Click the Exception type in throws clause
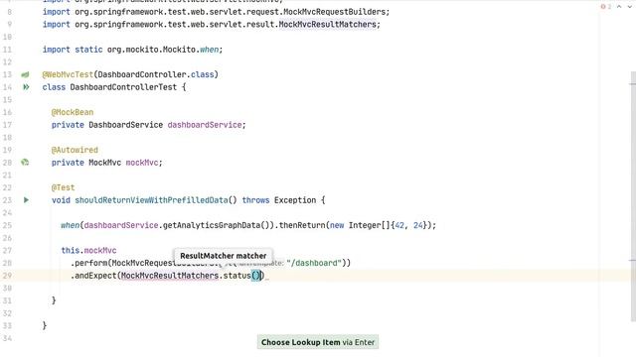Viewport: 636px width, 357px height. pos(295,200)
